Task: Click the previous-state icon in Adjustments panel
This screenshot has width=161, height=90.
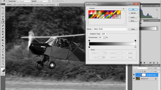Action: coord(150,63)
